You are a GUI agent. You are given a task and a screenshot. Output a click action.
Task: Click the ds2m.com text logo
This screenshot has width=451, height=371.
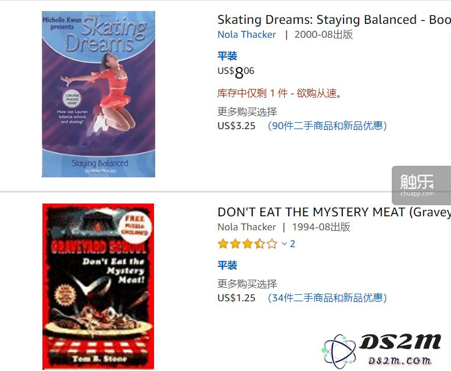[400, 361]
